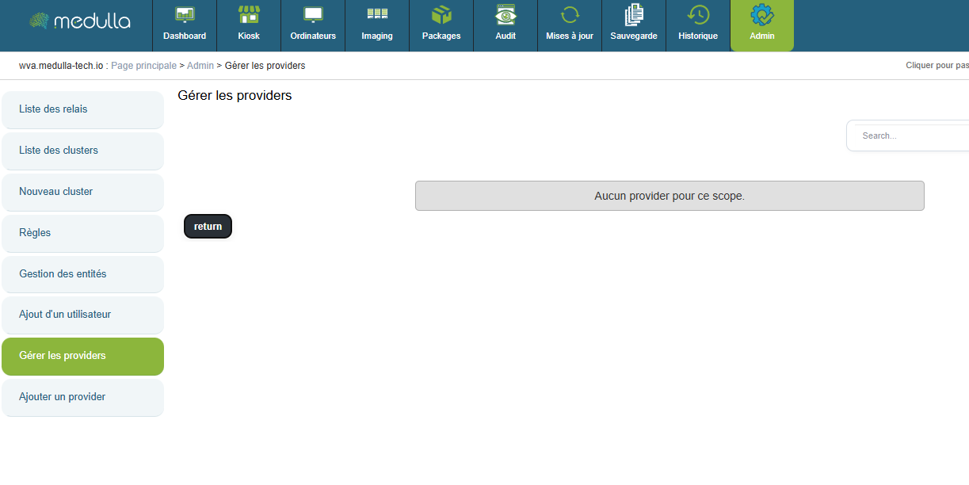Select Nouveau cluster sidebar item

click(x=82, y=192)
